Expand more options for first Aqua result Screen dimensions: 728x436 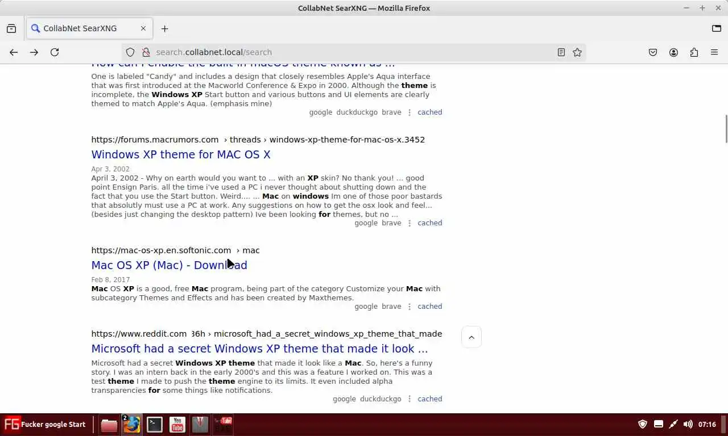tap(409, 112)
